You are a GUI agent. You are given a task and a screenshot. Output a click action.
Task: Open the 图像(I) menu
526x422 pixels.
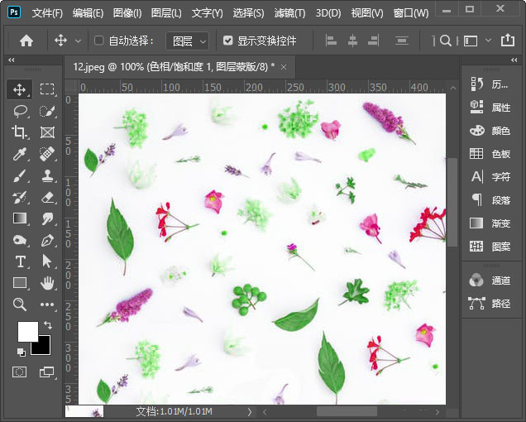click(127, 13)
